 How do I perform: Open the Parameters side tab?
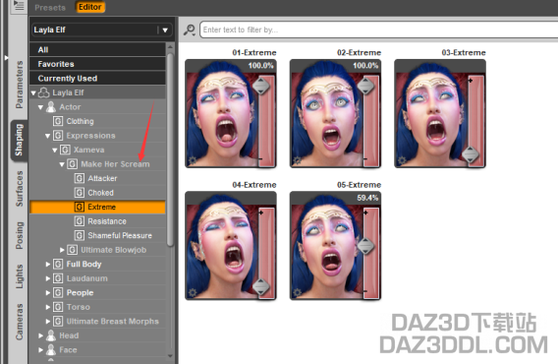tap(19, 85)
